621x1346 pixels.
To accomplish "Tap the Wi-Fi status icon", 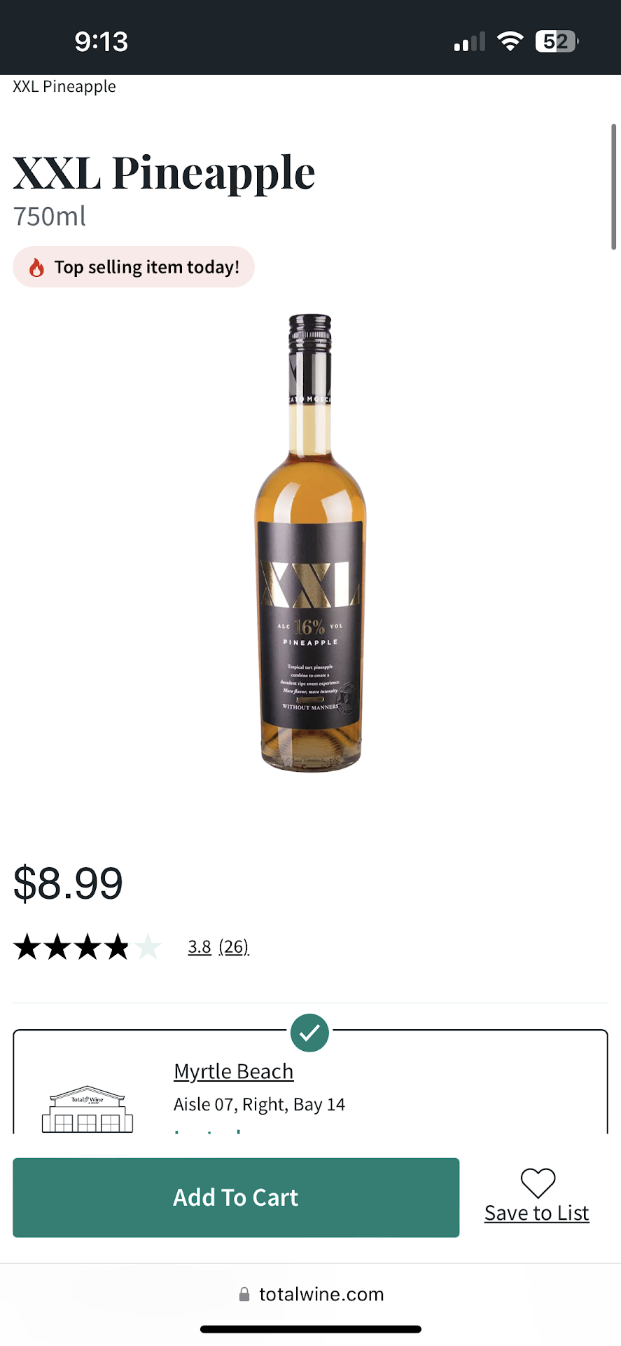I will [510, 41].
